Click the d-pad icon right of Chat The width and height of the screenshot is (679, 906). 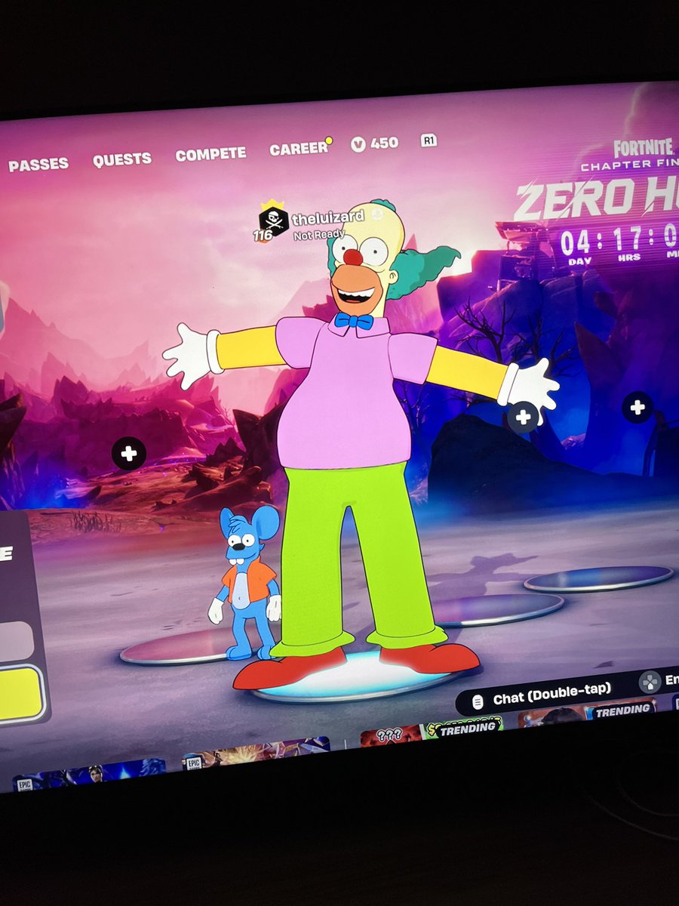click(650, 683)
